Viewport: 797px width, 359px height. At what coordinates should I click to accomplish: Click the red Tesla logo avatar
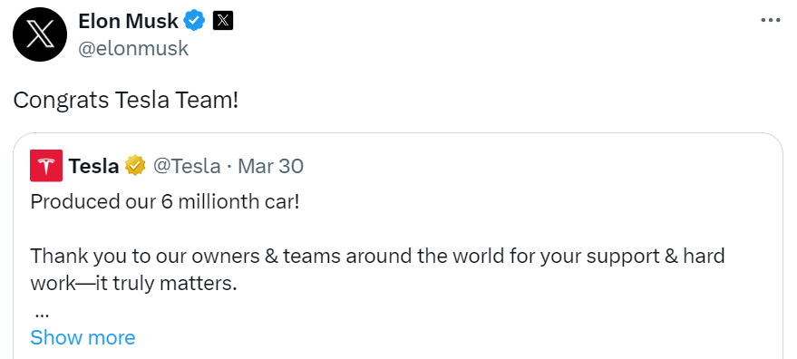point(46,166)
